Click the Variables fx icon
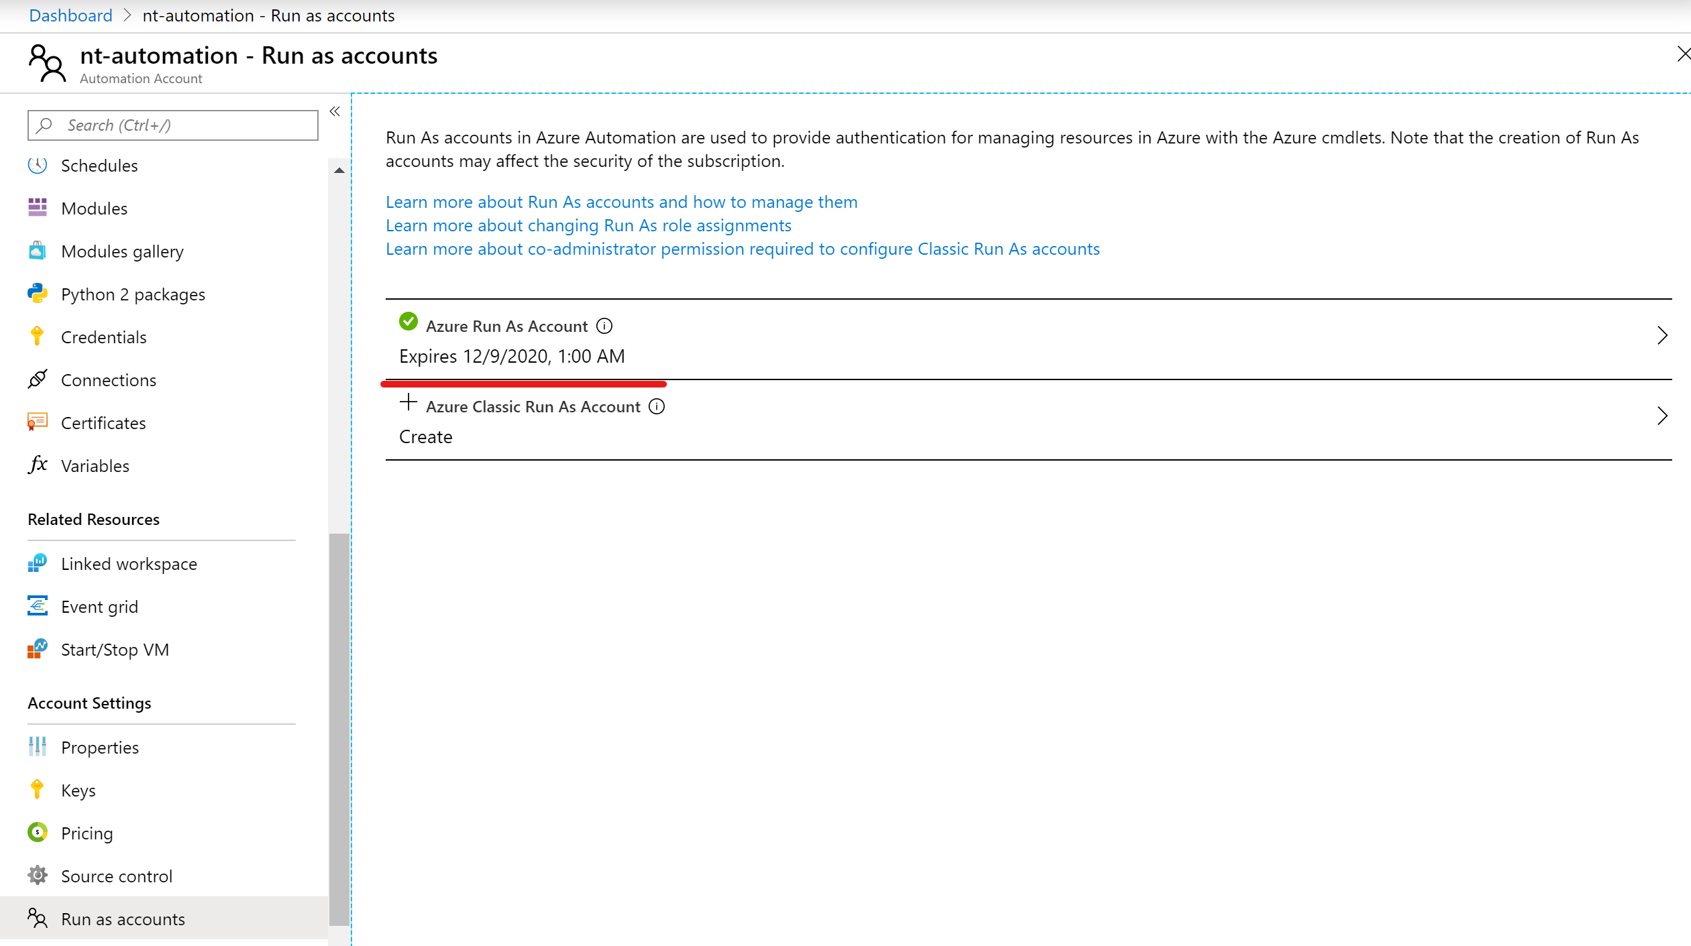This screenshot has width=1691, height=946. pyautogui.click(x=38, y=464)
